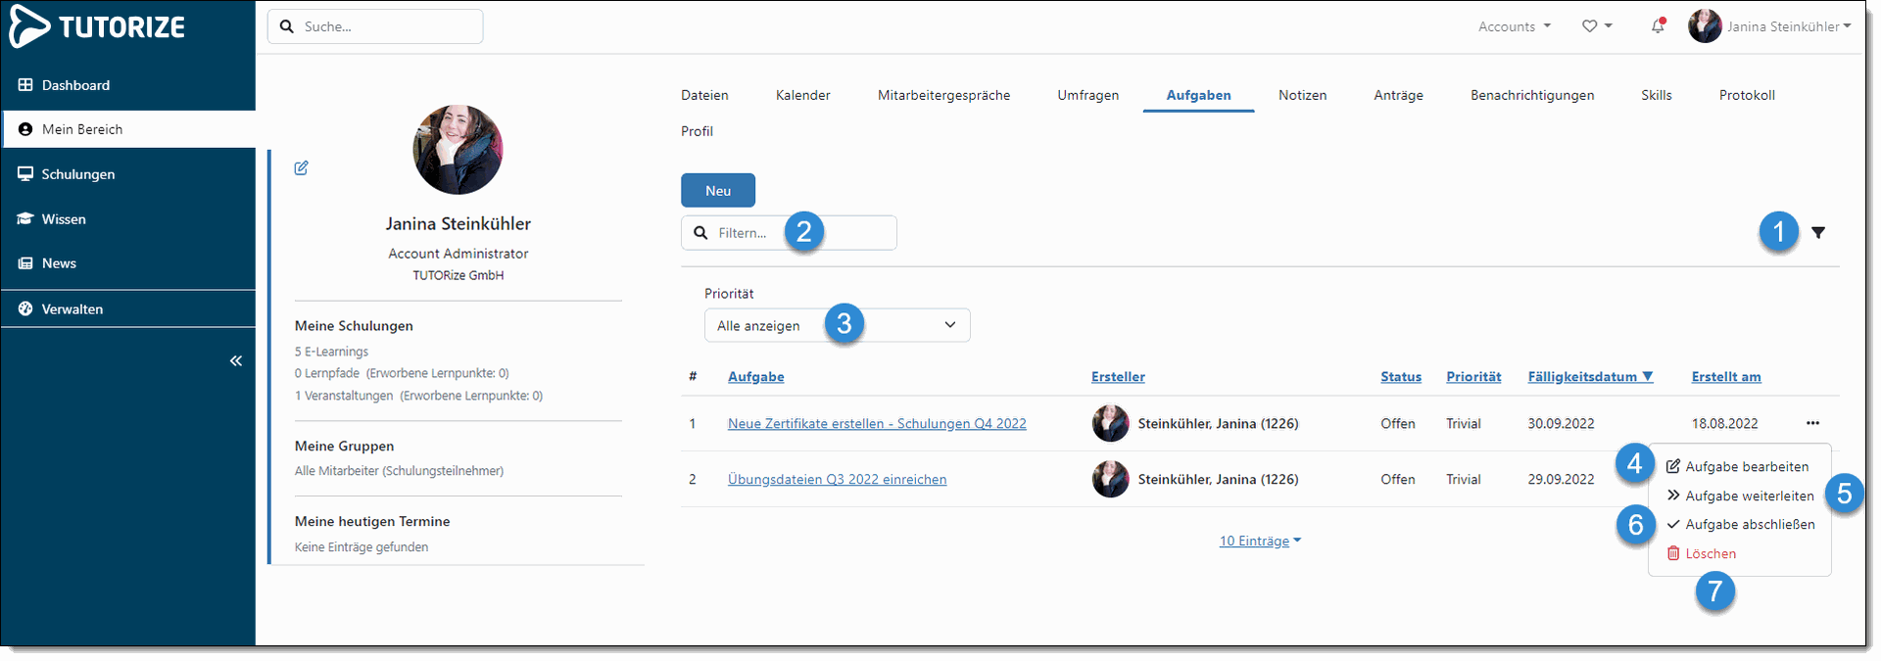Switch to the Kalender tab
Screen dimensions: 1881x661
pyautogui.click(x=803, y=95)
